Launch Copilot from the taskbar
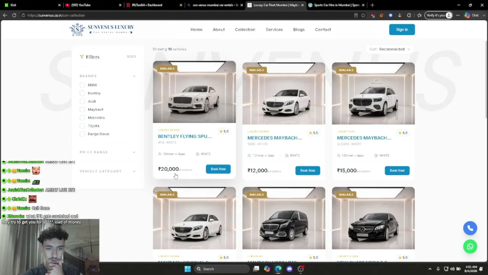Screen dimensions: 488x275 pos(267,269)
